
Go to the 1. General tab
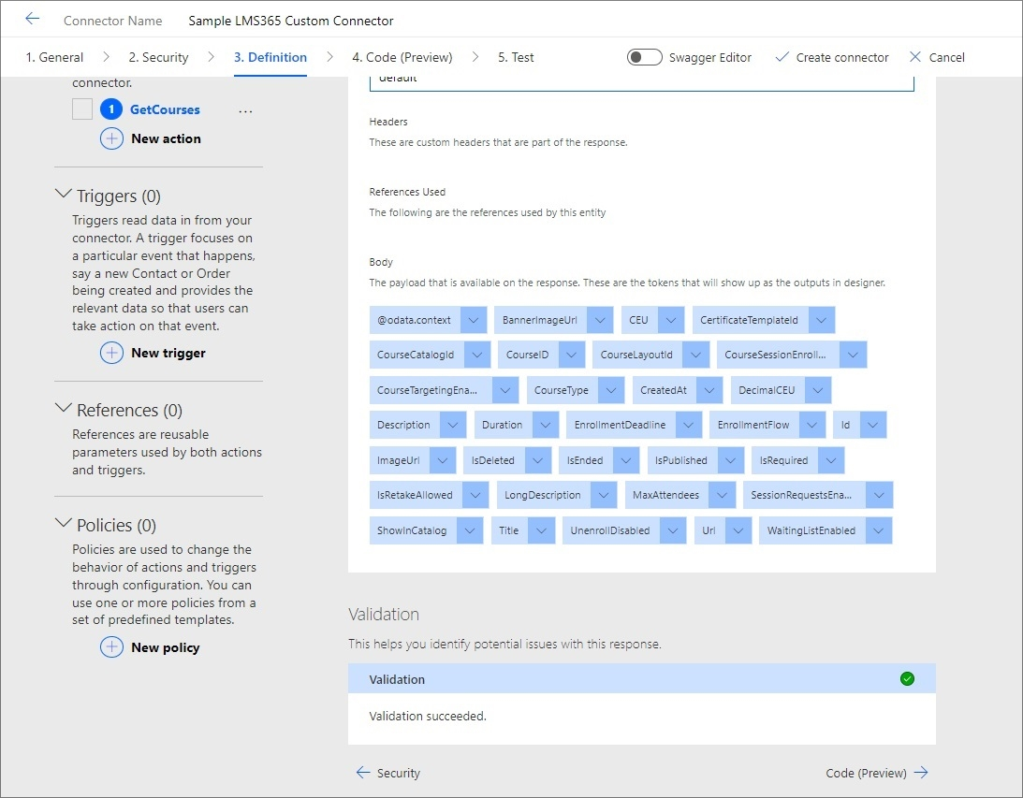(54, 57)
